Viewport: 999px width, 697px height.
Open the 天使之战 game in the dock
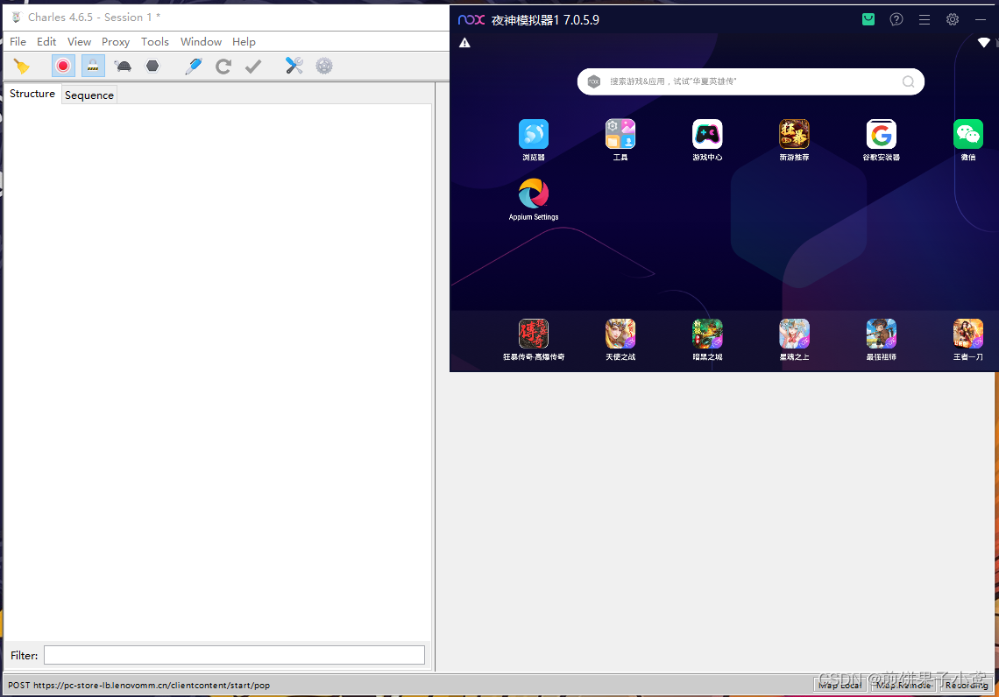click(620, 340)
